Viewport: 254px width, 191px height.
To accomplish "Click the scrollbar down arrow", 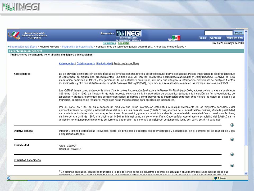I will [246, 173].
